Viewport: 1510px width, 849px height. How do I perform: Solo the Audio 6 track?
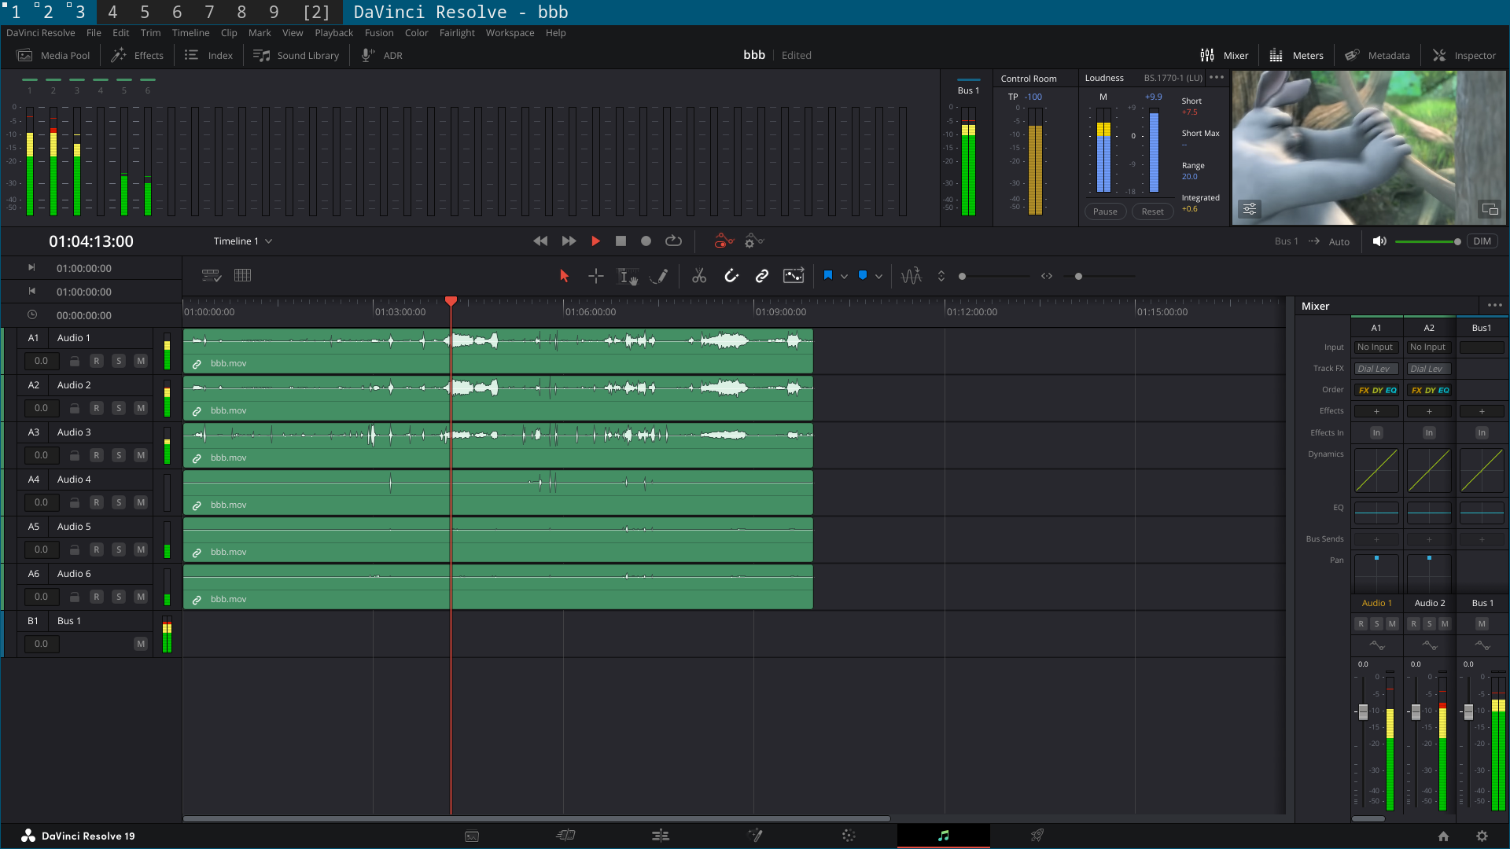click(119, 597)
